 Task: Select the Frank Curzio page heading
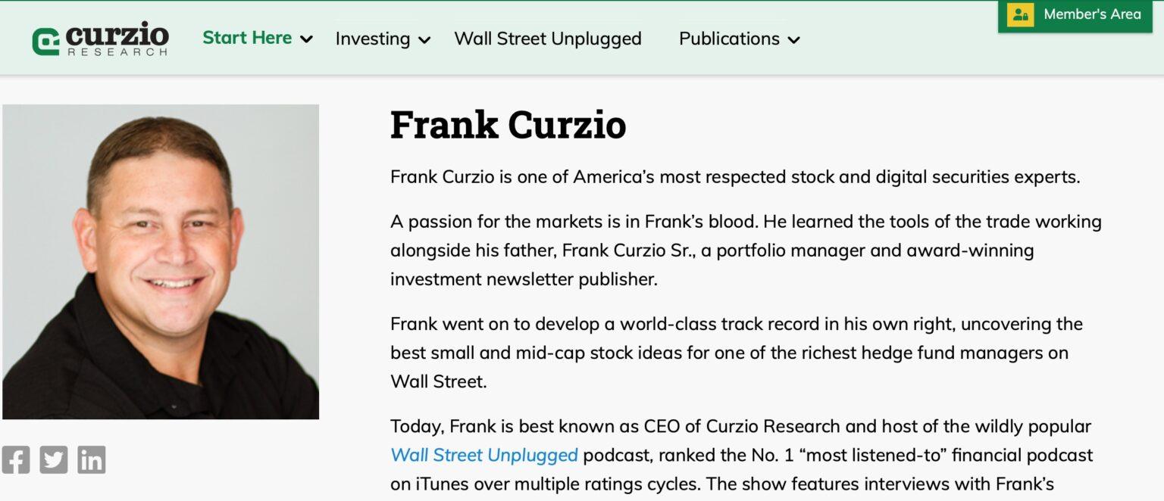coord(508,125)
